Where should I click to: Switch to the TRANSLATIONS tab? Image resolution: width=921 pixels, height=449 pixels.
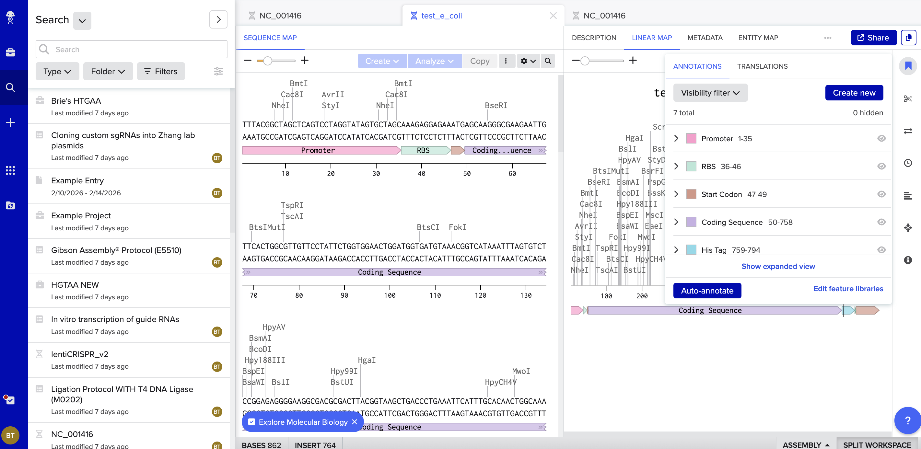(762, 66)
